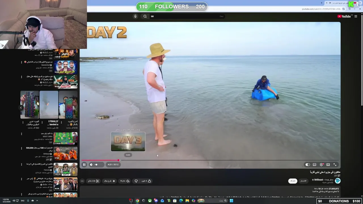Click the YouTube logo

(x=344, y=16)
